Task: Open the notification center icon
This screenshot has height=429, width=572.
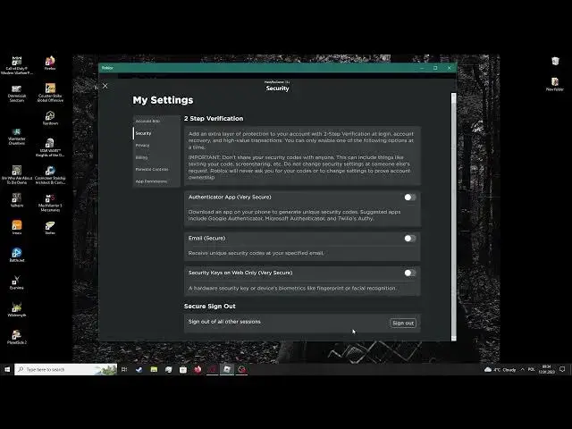Action: [562, 369]
